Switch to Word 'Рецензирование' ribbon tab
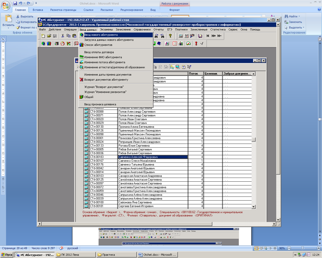This screenshot has width=322, height=258. (x=132, y=10)
